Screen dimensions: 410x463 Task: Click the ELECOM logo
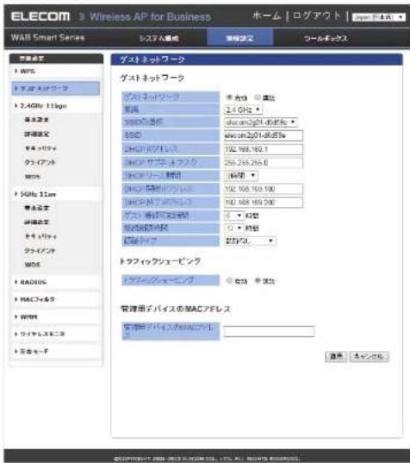coord(40,16)
